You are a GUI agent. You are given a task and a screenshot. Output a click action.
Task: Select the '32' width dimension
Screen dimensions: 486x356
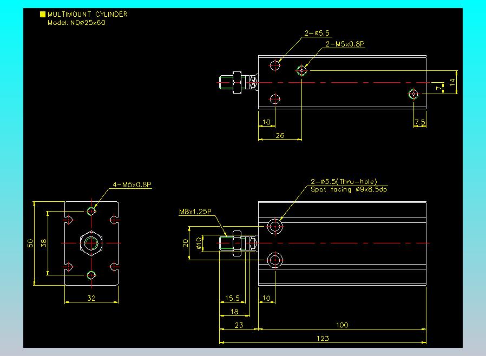point(91,298)
